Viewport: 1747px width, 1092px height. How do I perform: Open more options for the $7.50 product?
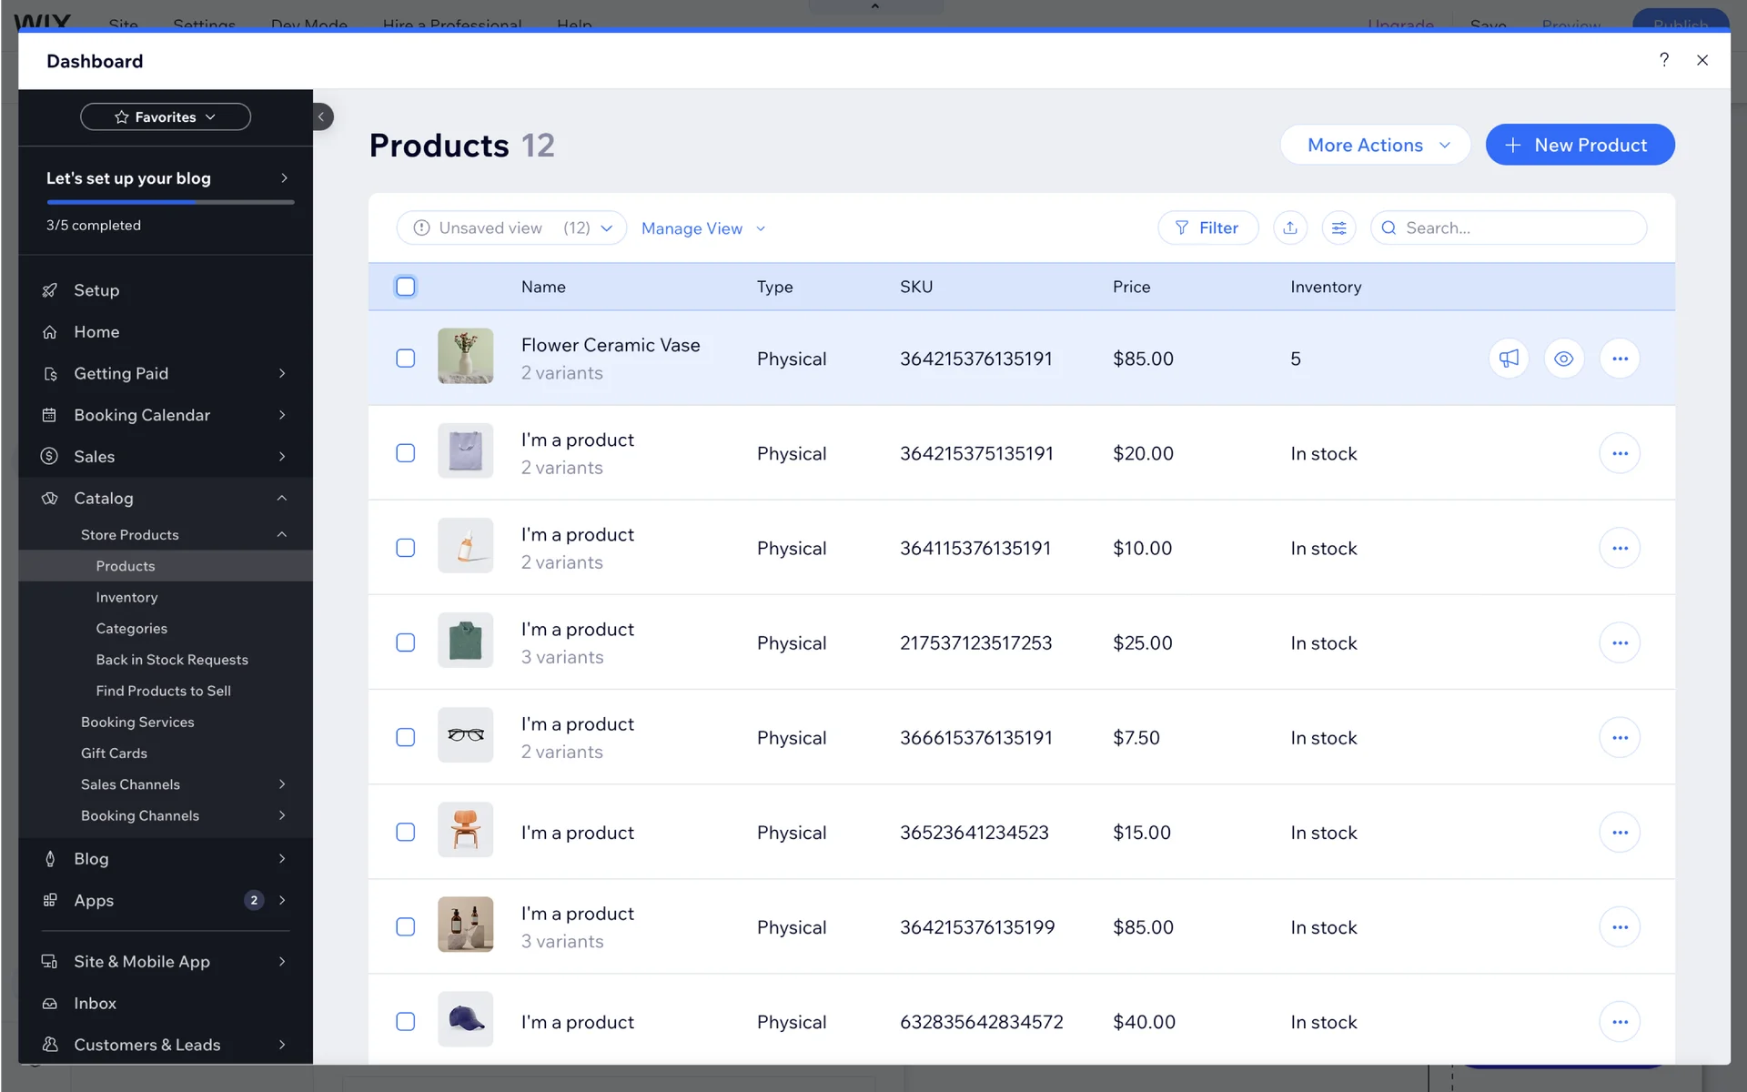coord(1619,737)
